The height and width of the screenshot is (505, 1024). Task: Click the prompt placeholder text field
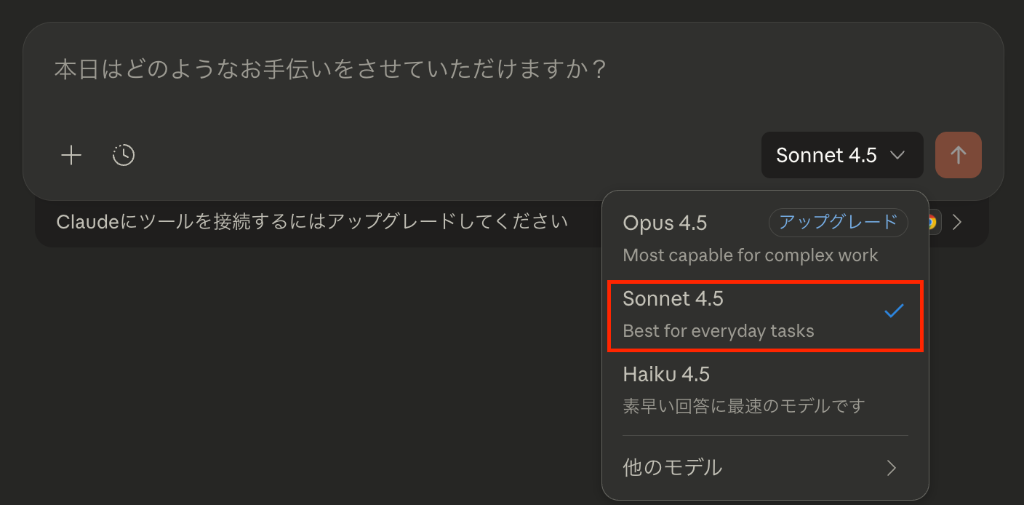pos(331,70)
